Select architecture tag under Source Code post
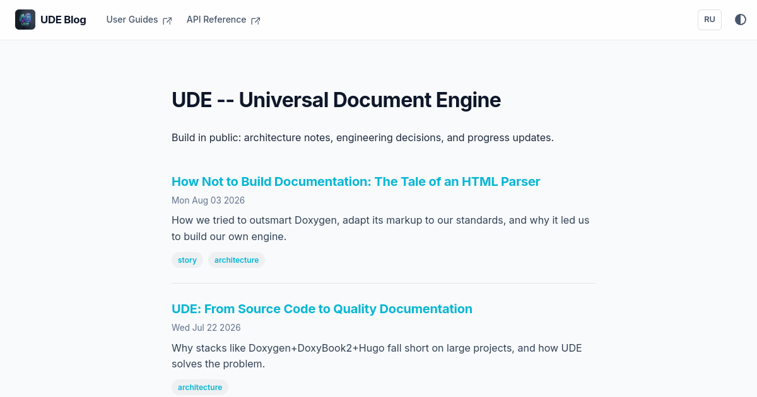This screenshot has width=757, height=397. (x=200, y=388)
